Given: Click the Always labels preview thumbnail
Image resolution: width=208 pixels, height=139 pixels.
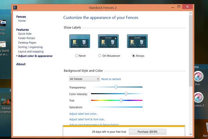Looking at the screenshot, I should click(137, 41).
